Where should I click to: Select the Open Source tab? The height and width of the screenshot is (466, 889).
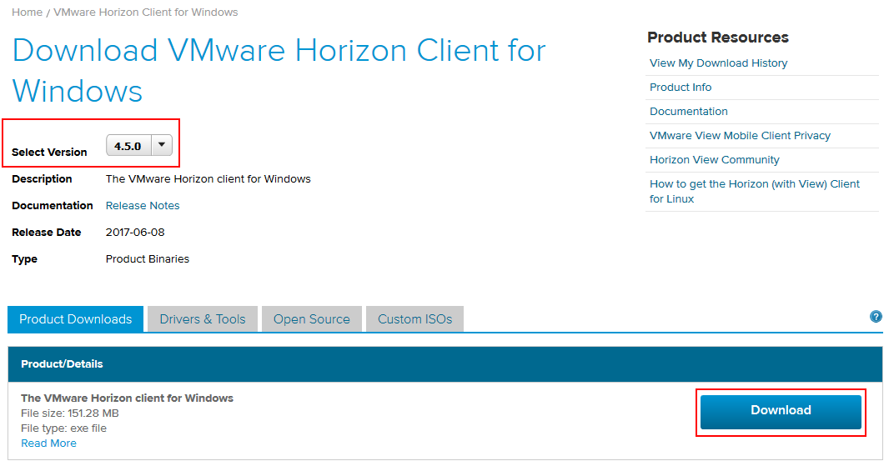(311, 319)
